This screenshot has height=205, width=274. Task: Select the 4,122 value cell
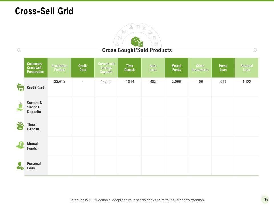(247, 82)
